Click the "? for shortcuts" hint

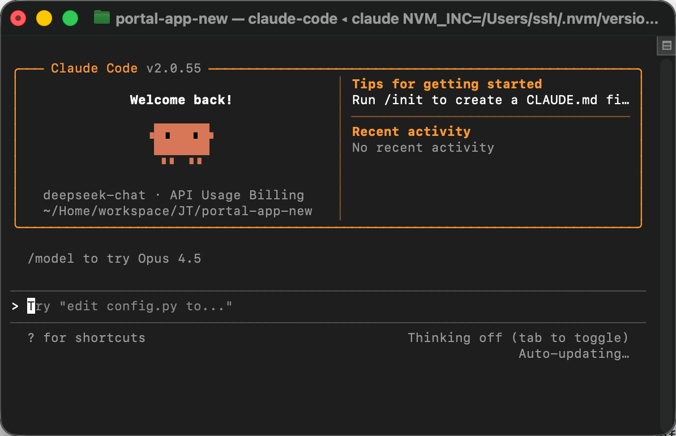coord(87,338)
